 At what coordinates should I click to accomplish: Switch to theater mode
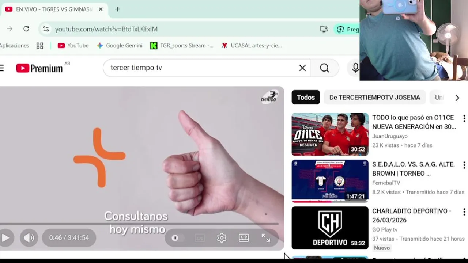tap(244, 238)
